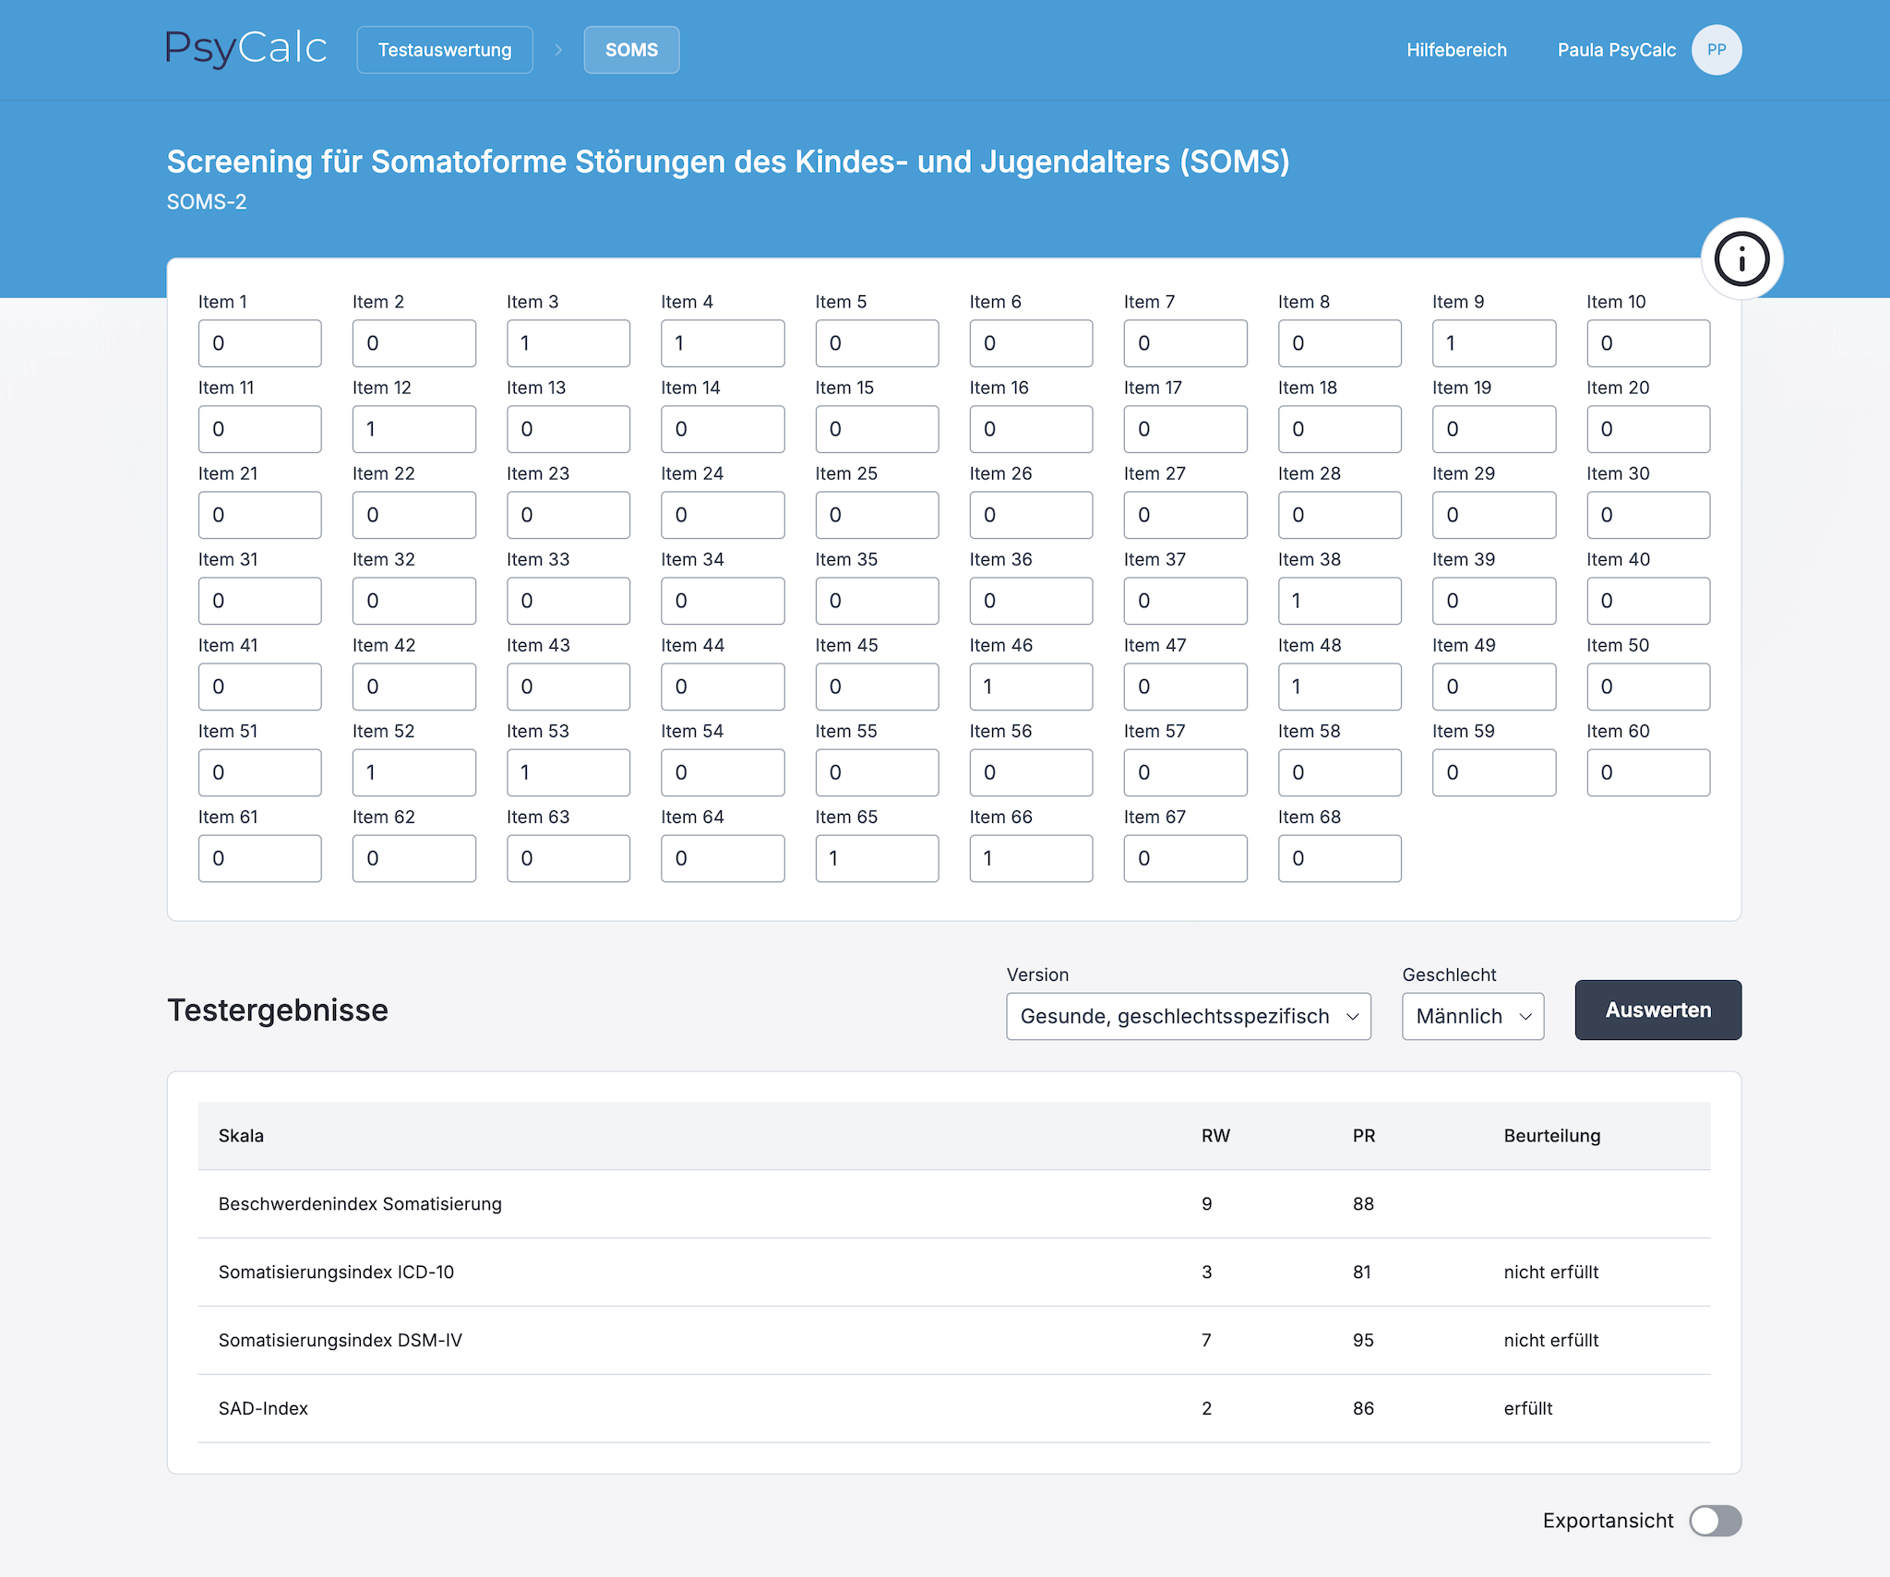This screenshot has height=1577, width=1890.
Task: Toggle the Exportansicht switch
Action: pos(1715,1521)
